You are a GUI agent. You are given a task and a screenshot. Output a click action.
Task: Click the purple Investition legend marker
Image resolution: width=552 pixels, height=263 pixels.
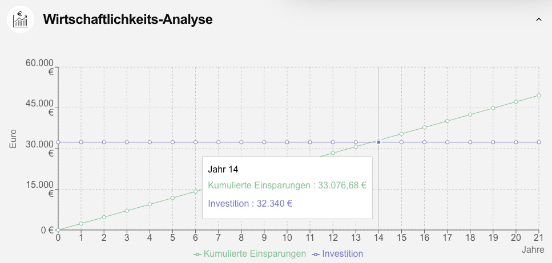coord(316,254)
